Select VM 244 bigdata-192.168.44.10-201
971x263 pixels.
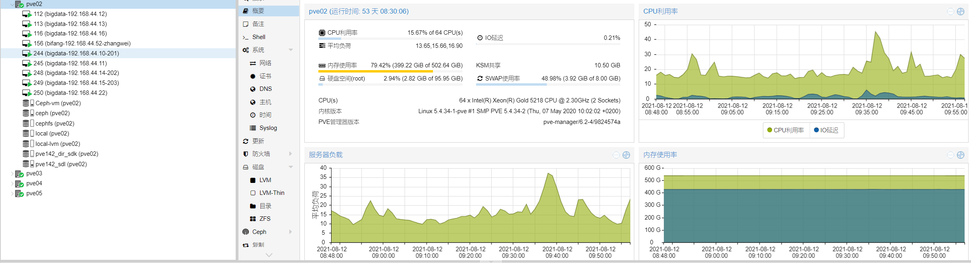pyautogui.click(x=76, y=53)
